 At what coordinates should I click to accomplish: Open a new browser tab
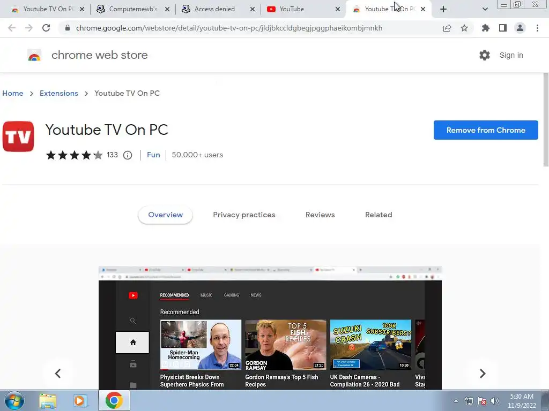(443, 9)
